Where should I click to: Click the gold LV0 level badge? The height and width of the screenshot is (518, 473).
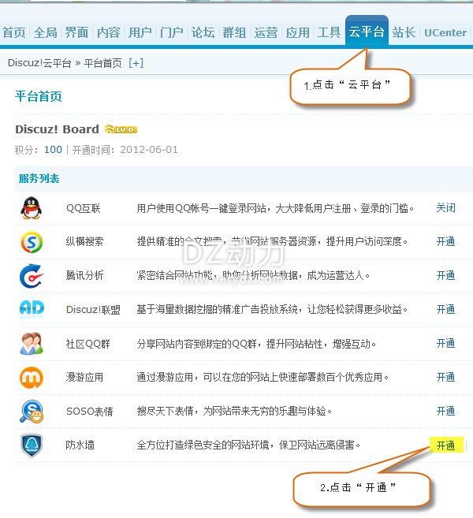(x=121, y=129)
